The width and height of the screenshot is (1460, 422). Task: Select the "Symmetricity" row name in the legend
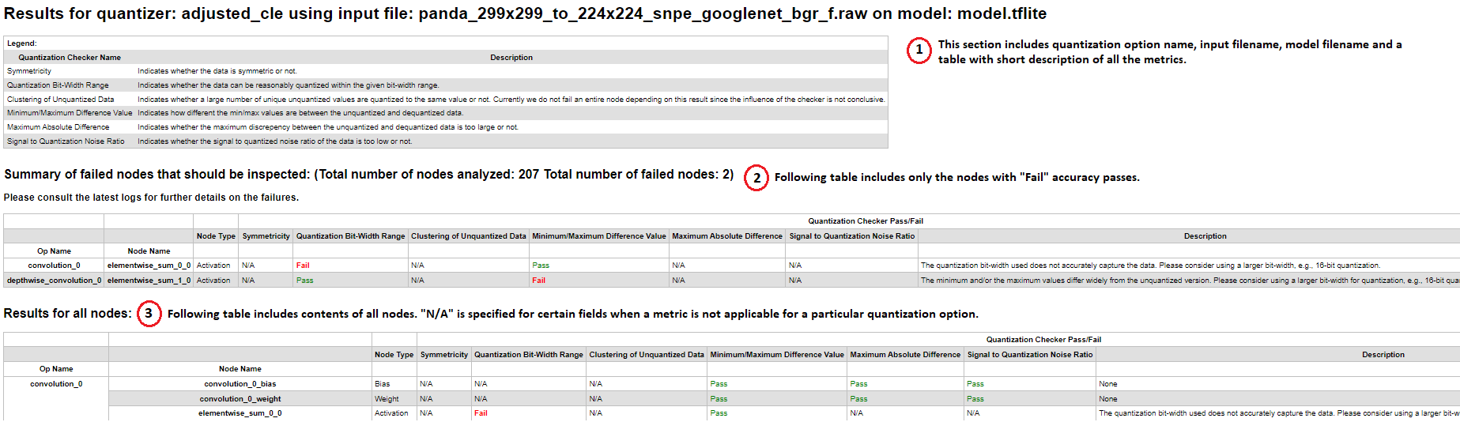29,71
